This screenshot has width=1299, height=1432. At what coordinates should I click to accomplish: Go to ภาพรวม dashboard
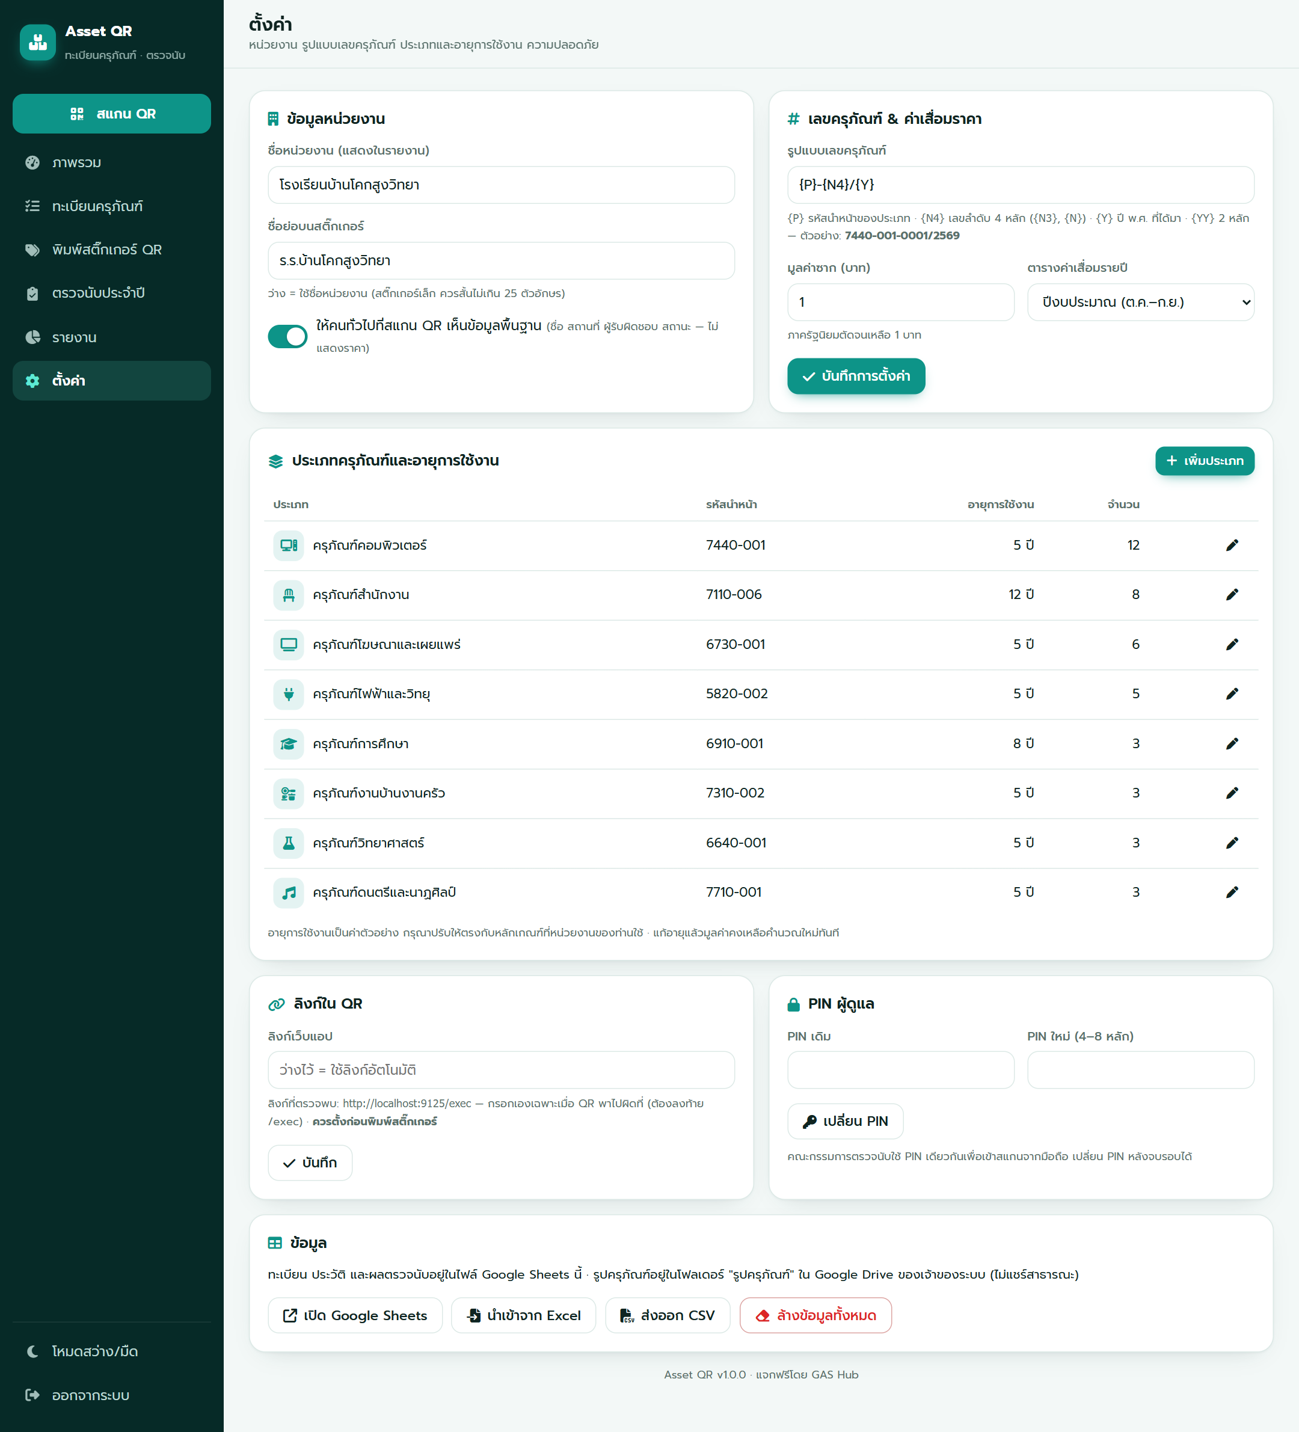[111, 162]
